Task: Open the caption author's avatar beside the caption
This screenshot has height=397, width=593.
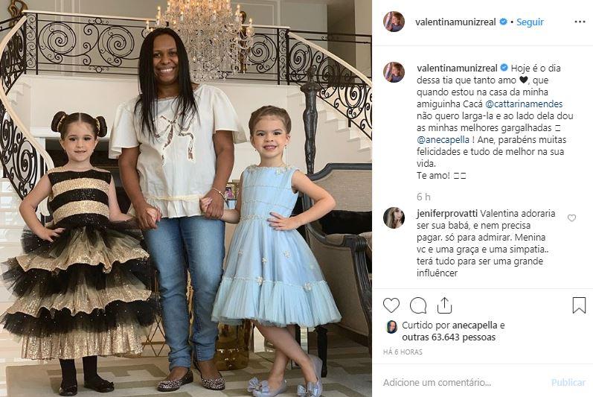Action: click(x=394, y=72)
